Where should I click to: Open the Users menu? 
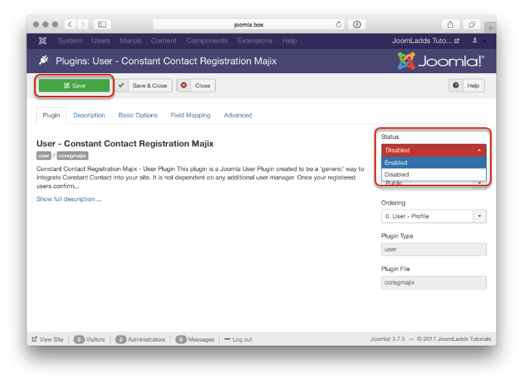tap(101, 40)
